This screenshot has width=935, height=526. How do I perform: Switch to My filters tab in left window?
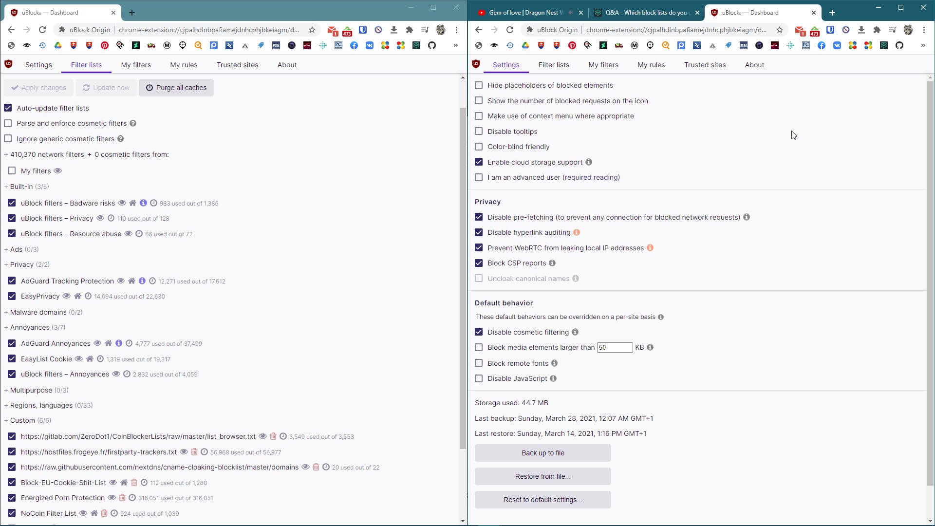136,65
